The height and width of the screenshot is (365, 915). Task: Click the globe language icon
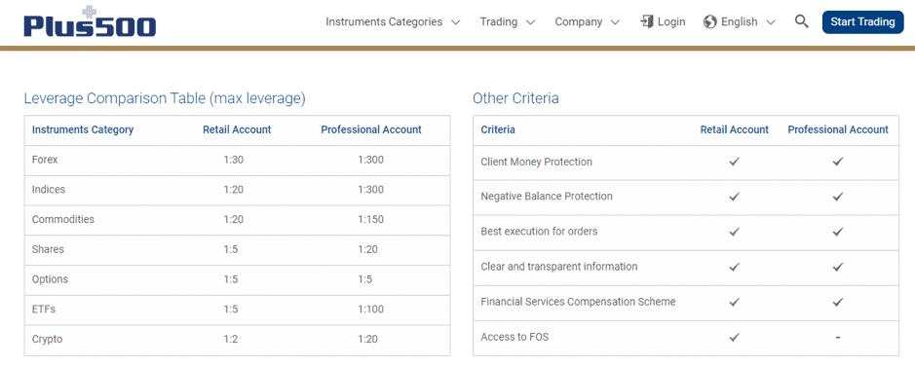pyautogui.click(x=709, y=22)
